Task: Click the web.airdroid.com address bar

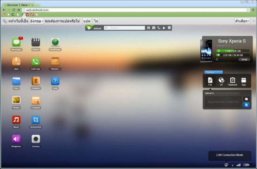Action: [136, 10]
